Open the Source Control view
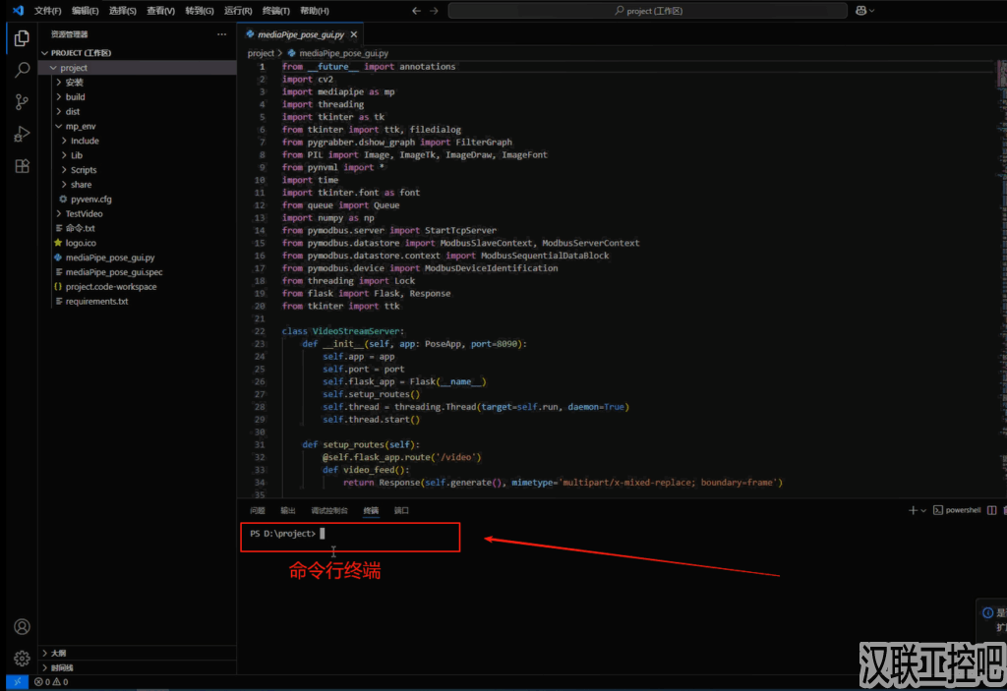The width and height of the screenshot is (1007, 691). [22, 102]
